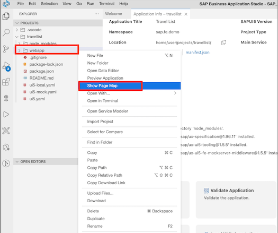
Task: Expand the Open With... submenu arrow
Action: [175, 93]
